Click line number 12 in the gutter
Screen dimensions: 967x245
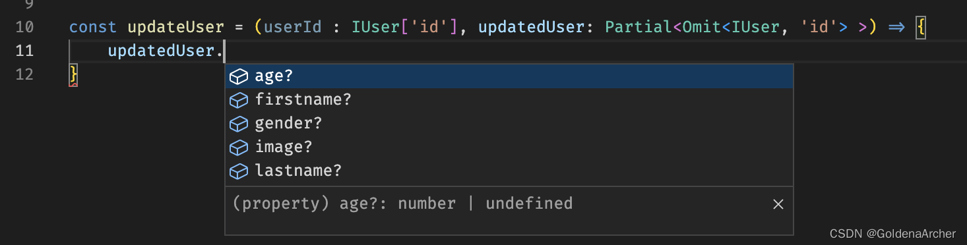[24, 74]
